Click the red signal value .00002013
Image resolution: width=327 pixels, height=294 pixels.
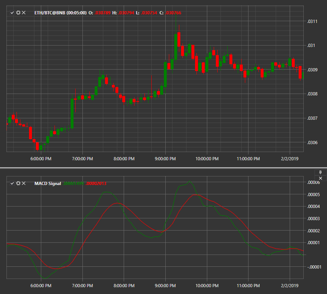click(x=96, y=184)
